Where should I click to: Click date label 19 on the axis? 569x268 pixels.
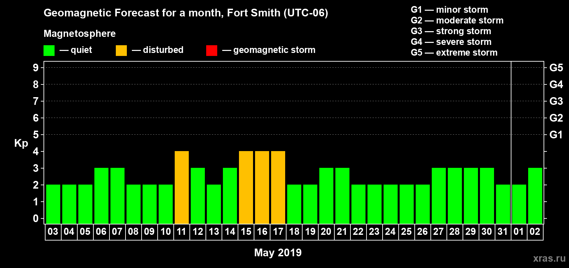(x=310, y=231)
